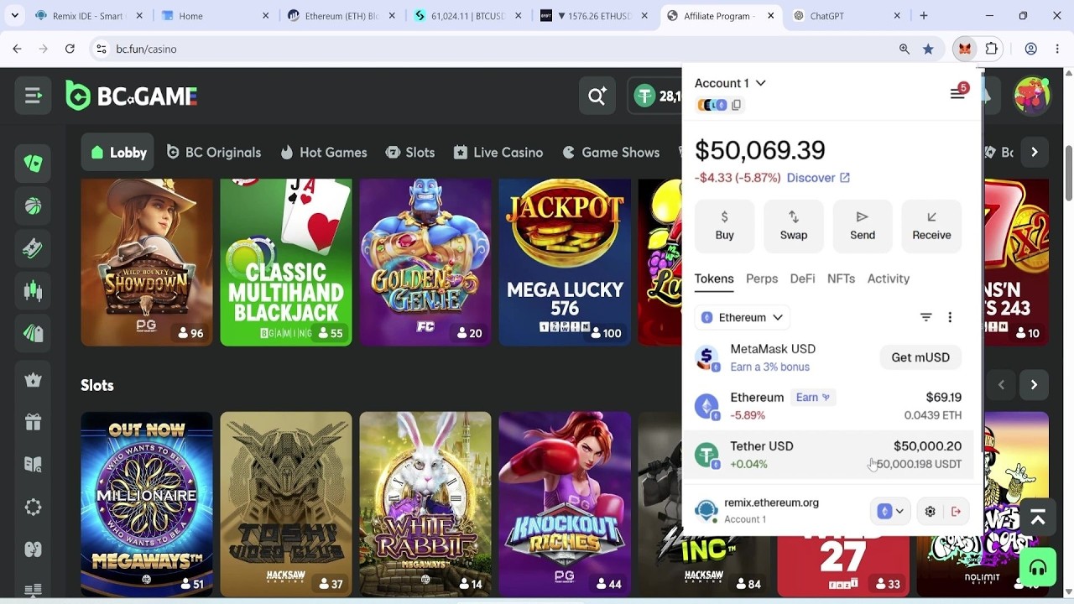1074x604 pixels.
Task: Click the browser zoom magnifier icon
Action: [905, 49]
